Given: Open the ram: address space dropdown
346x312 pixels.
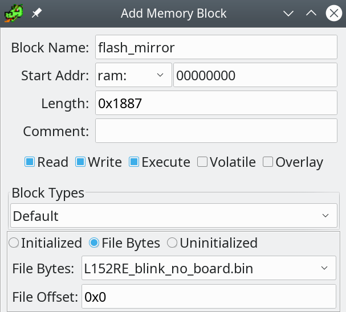Looking at the screenshot, I should [x=133, y=75].
